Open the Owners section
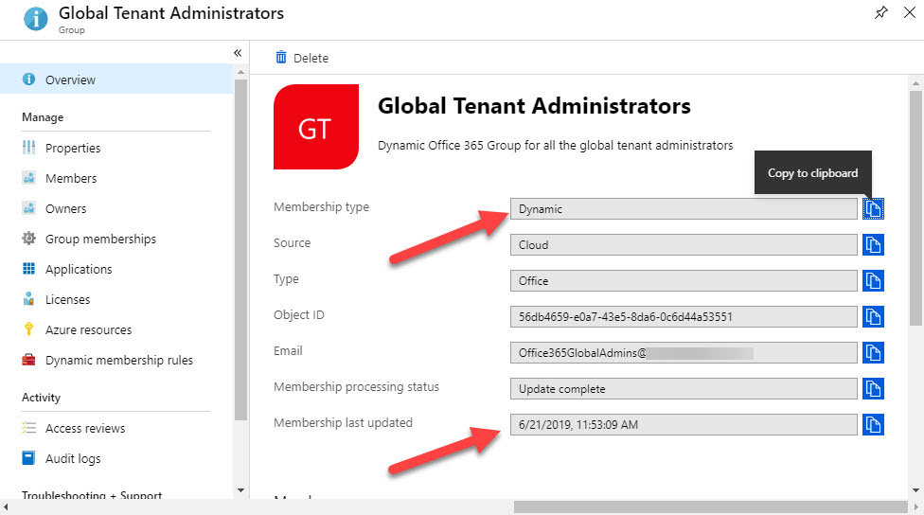The height and width of the screenshot is (515, 924). [65, 209]
